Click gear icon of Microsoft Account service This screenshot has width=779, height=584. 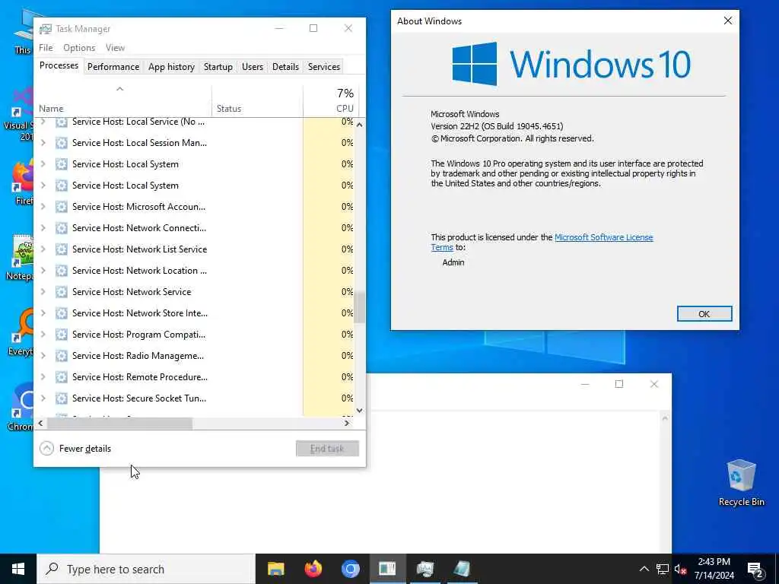coord(61,207)
